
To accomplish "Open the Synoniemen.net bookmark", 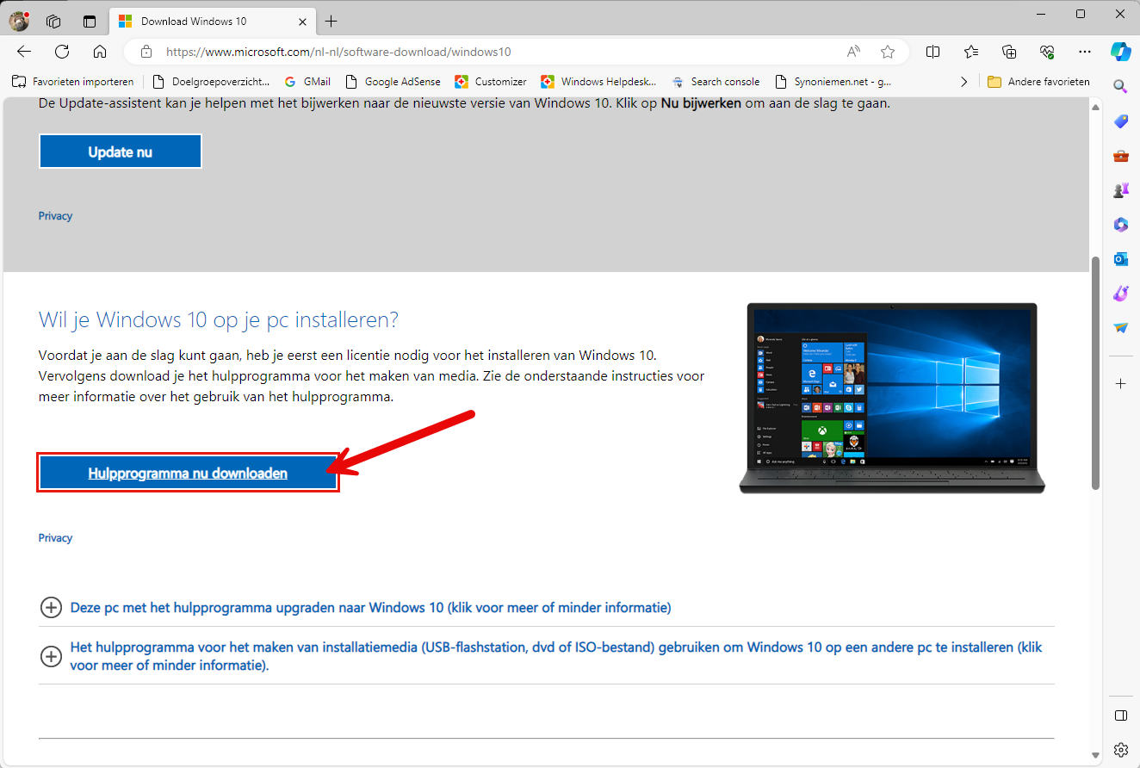I will tap(833, 82).
